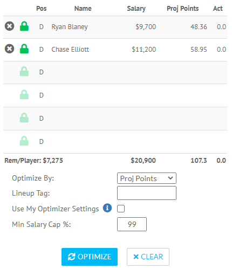The image size is (232, 276).
Task: Enable the Use My Optimizer Settings checkbox
Action: 121,209
